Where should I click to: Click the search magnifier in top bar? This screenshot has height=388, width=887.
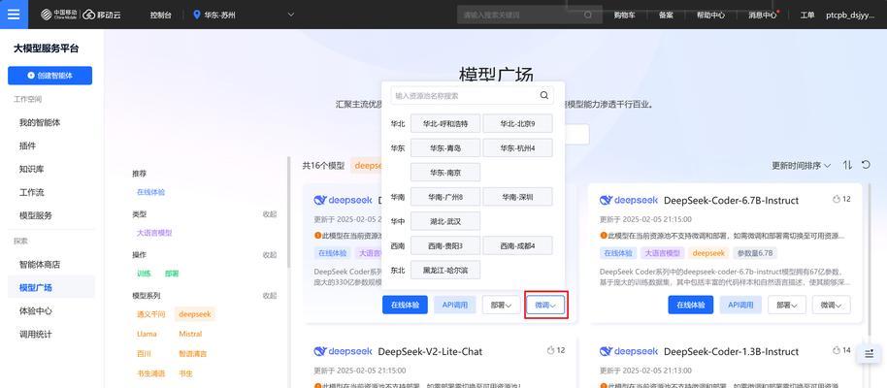588,15
